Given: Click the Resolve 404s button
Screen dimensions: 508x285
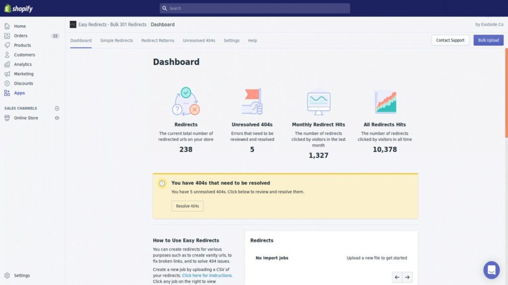Looking at the screenshot, I should (x=187, y=206).
